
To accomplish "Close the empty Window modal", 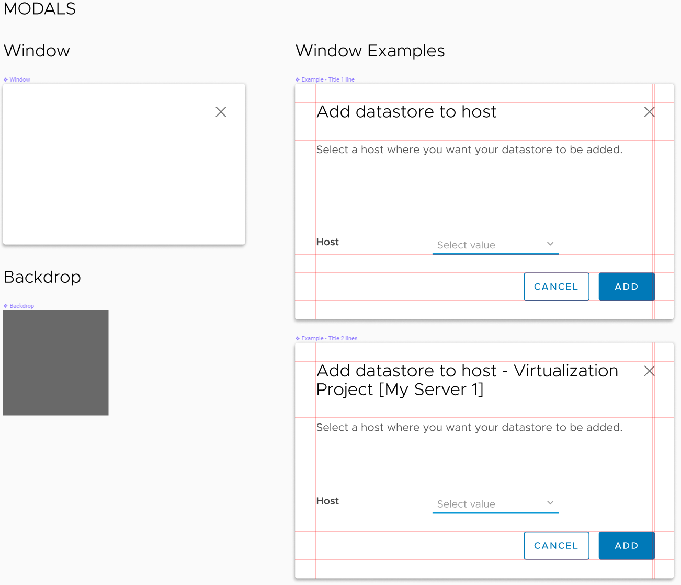I will pos(221,112).
